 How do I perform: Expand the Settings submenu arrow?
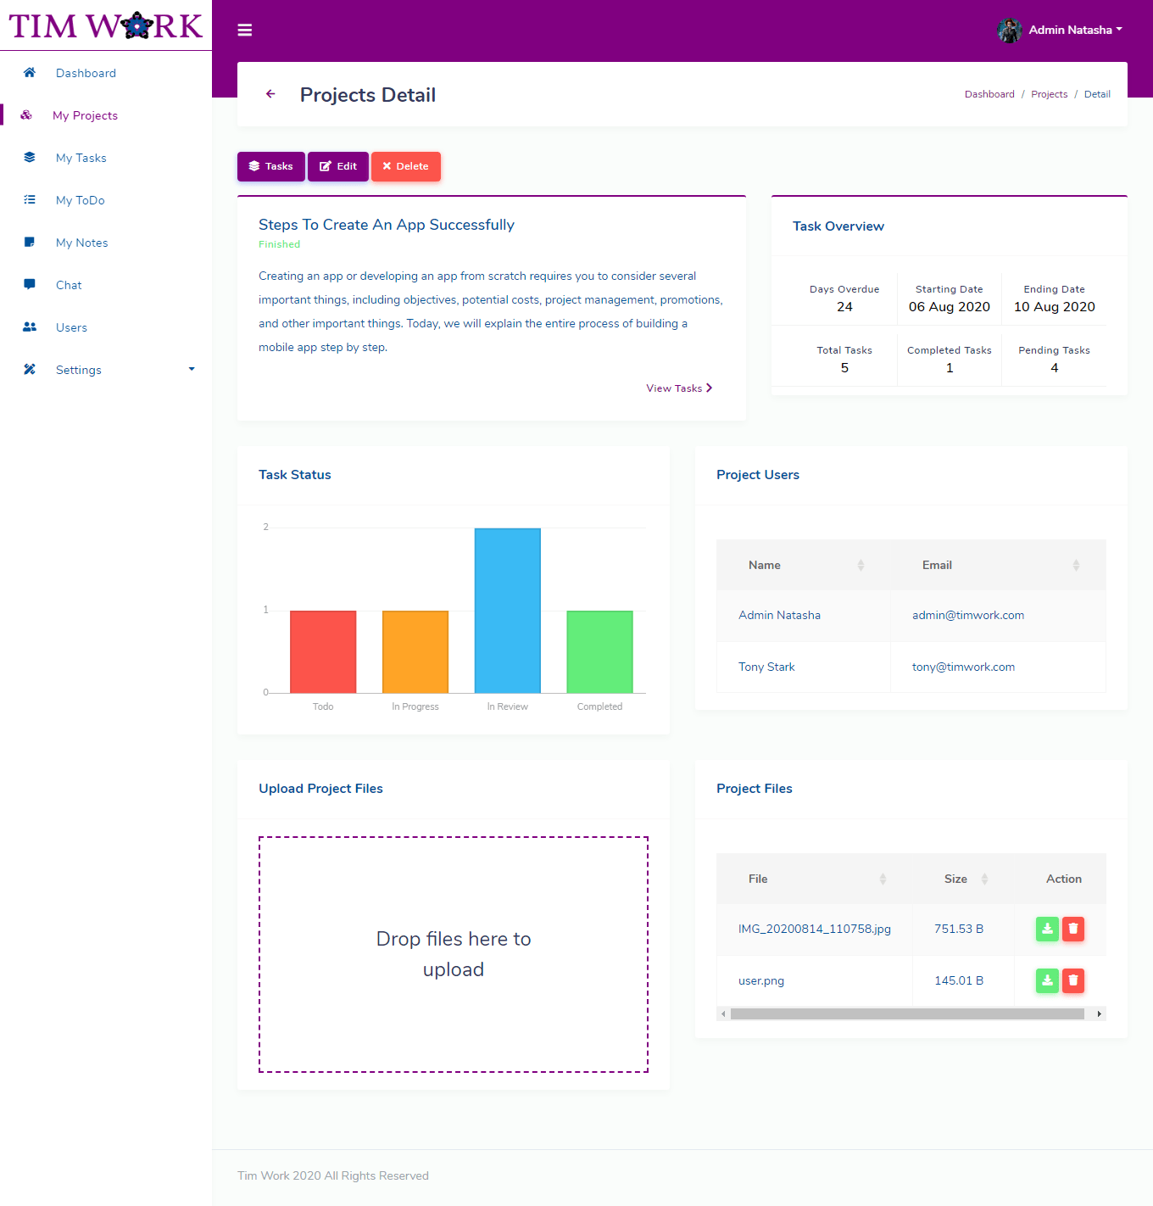192,370
